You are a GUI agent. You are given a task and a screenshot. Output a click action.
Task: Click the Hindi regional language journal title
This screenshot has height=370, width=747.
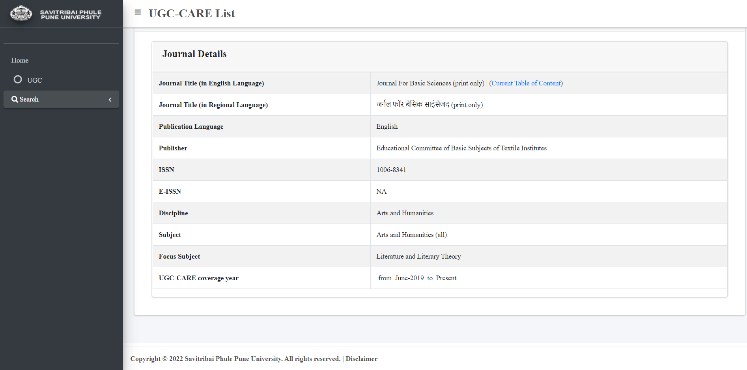tap(413, 105)
